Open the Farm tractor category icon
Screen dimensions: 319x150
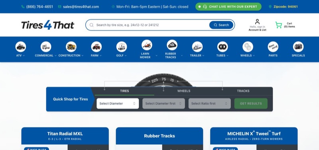pos(96,47)
